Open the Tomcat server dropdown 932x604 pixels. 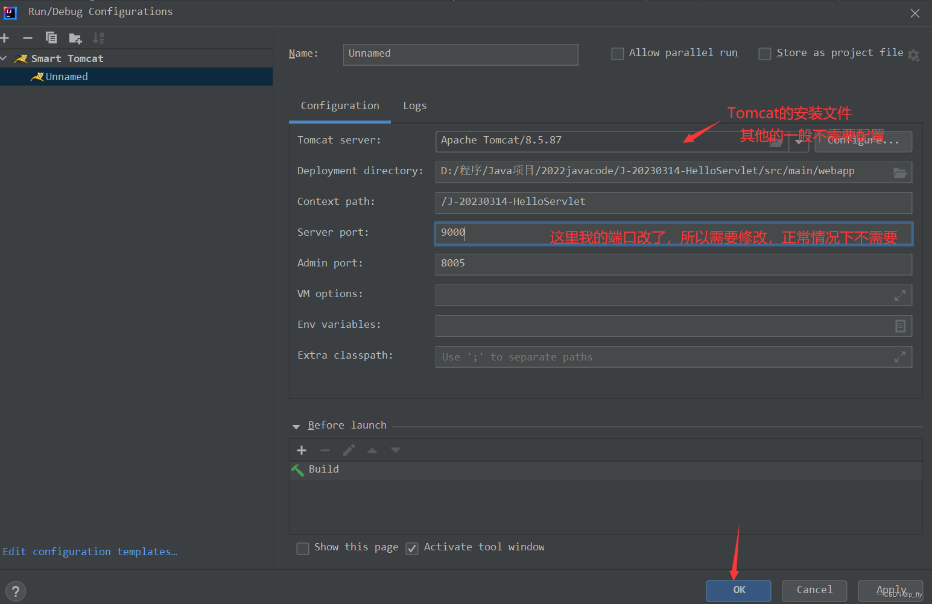click(x=799, y=142)
